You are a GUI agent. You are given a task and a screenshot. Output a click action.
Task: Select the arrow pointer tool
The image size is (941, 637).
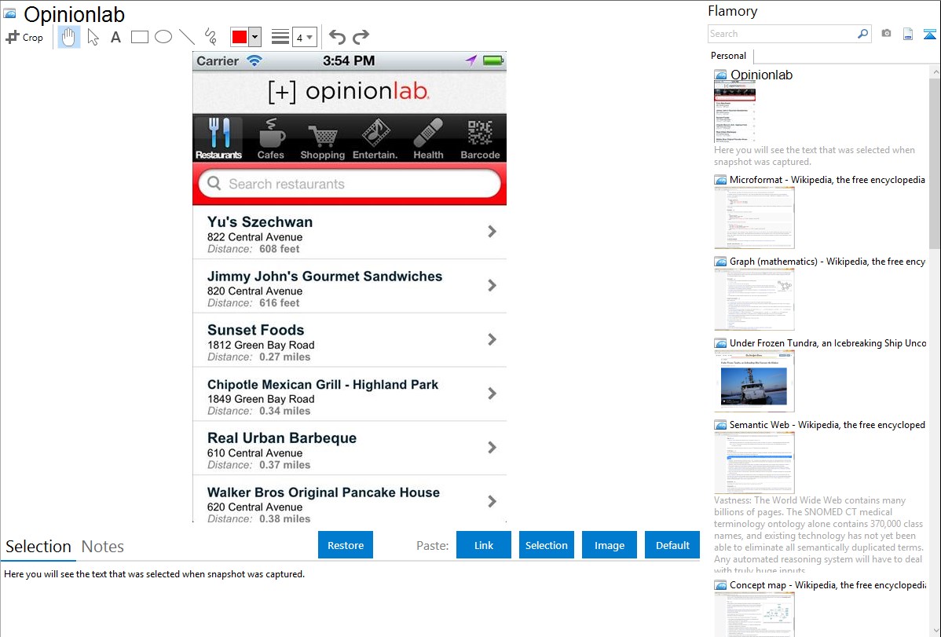click(93, 37)
